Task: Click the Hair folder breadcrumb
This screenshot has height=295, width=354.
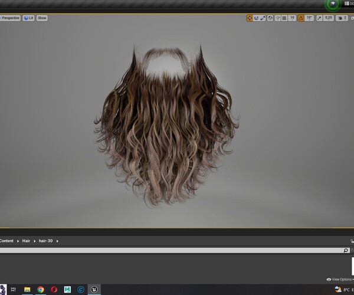Action: (x=26, y=241)
